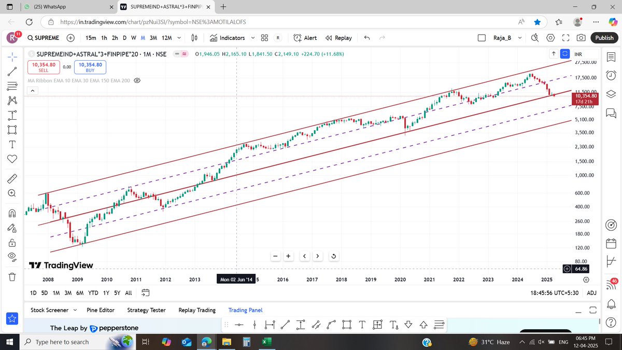The image size is (622, 350).
Task: Activate the zoom in magnifier tool
Action: click(12, 193)
